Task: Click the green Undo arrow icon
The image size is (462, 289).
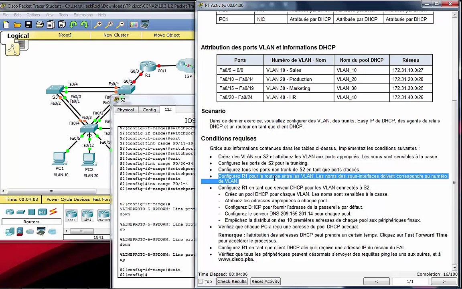Action: (73, 25)
